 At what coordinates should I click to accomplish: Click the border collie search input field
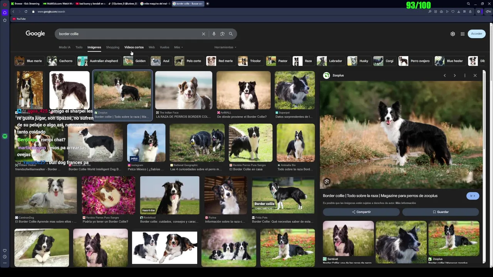(x=129, y=34)
